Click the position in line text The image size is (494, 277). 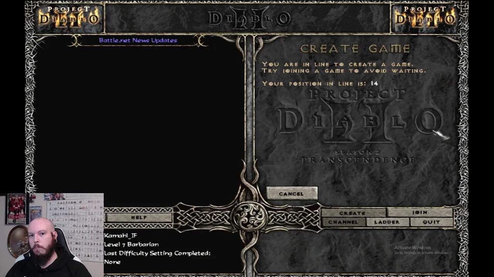coord(320,83)
